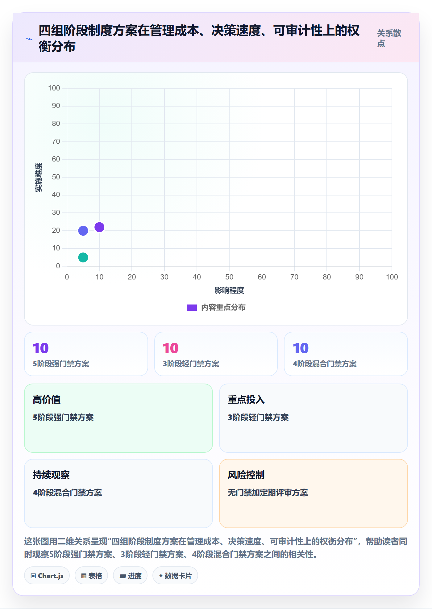Click the purple scatter point near x=10

point(99,227)
